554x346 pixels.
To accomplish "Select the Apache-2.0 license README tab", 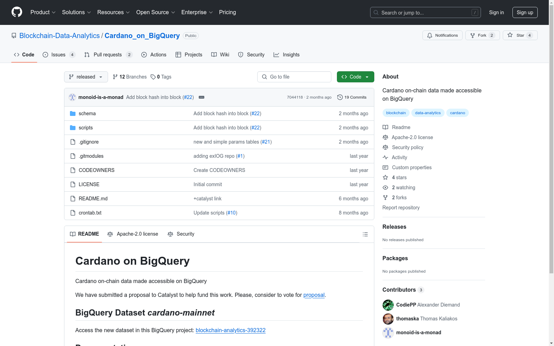I will (x=133, y=234).
